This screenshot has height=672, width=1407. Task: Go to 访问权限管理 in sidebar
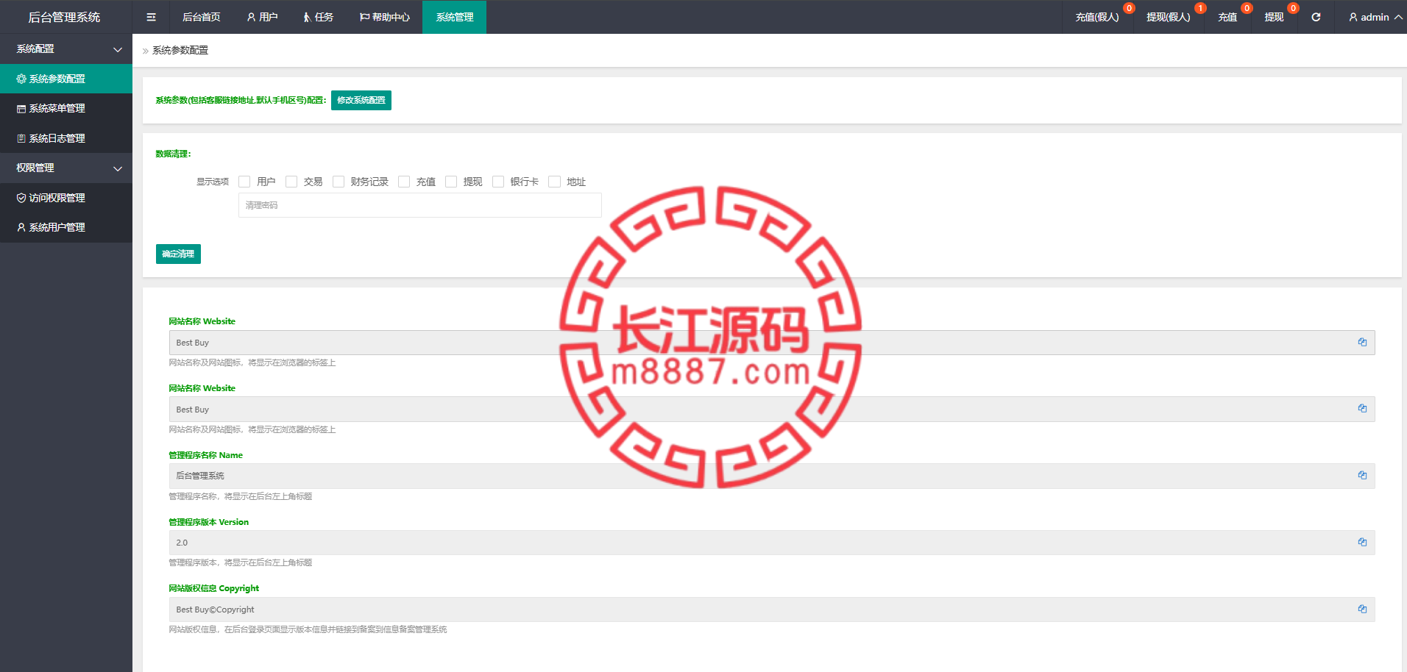point(66,198)
